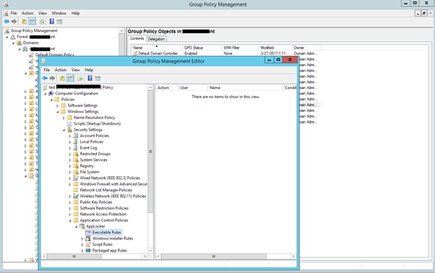Open Action menu in Policy Management Editor
This screenshot has height=273, width=435.
(61, 70)
